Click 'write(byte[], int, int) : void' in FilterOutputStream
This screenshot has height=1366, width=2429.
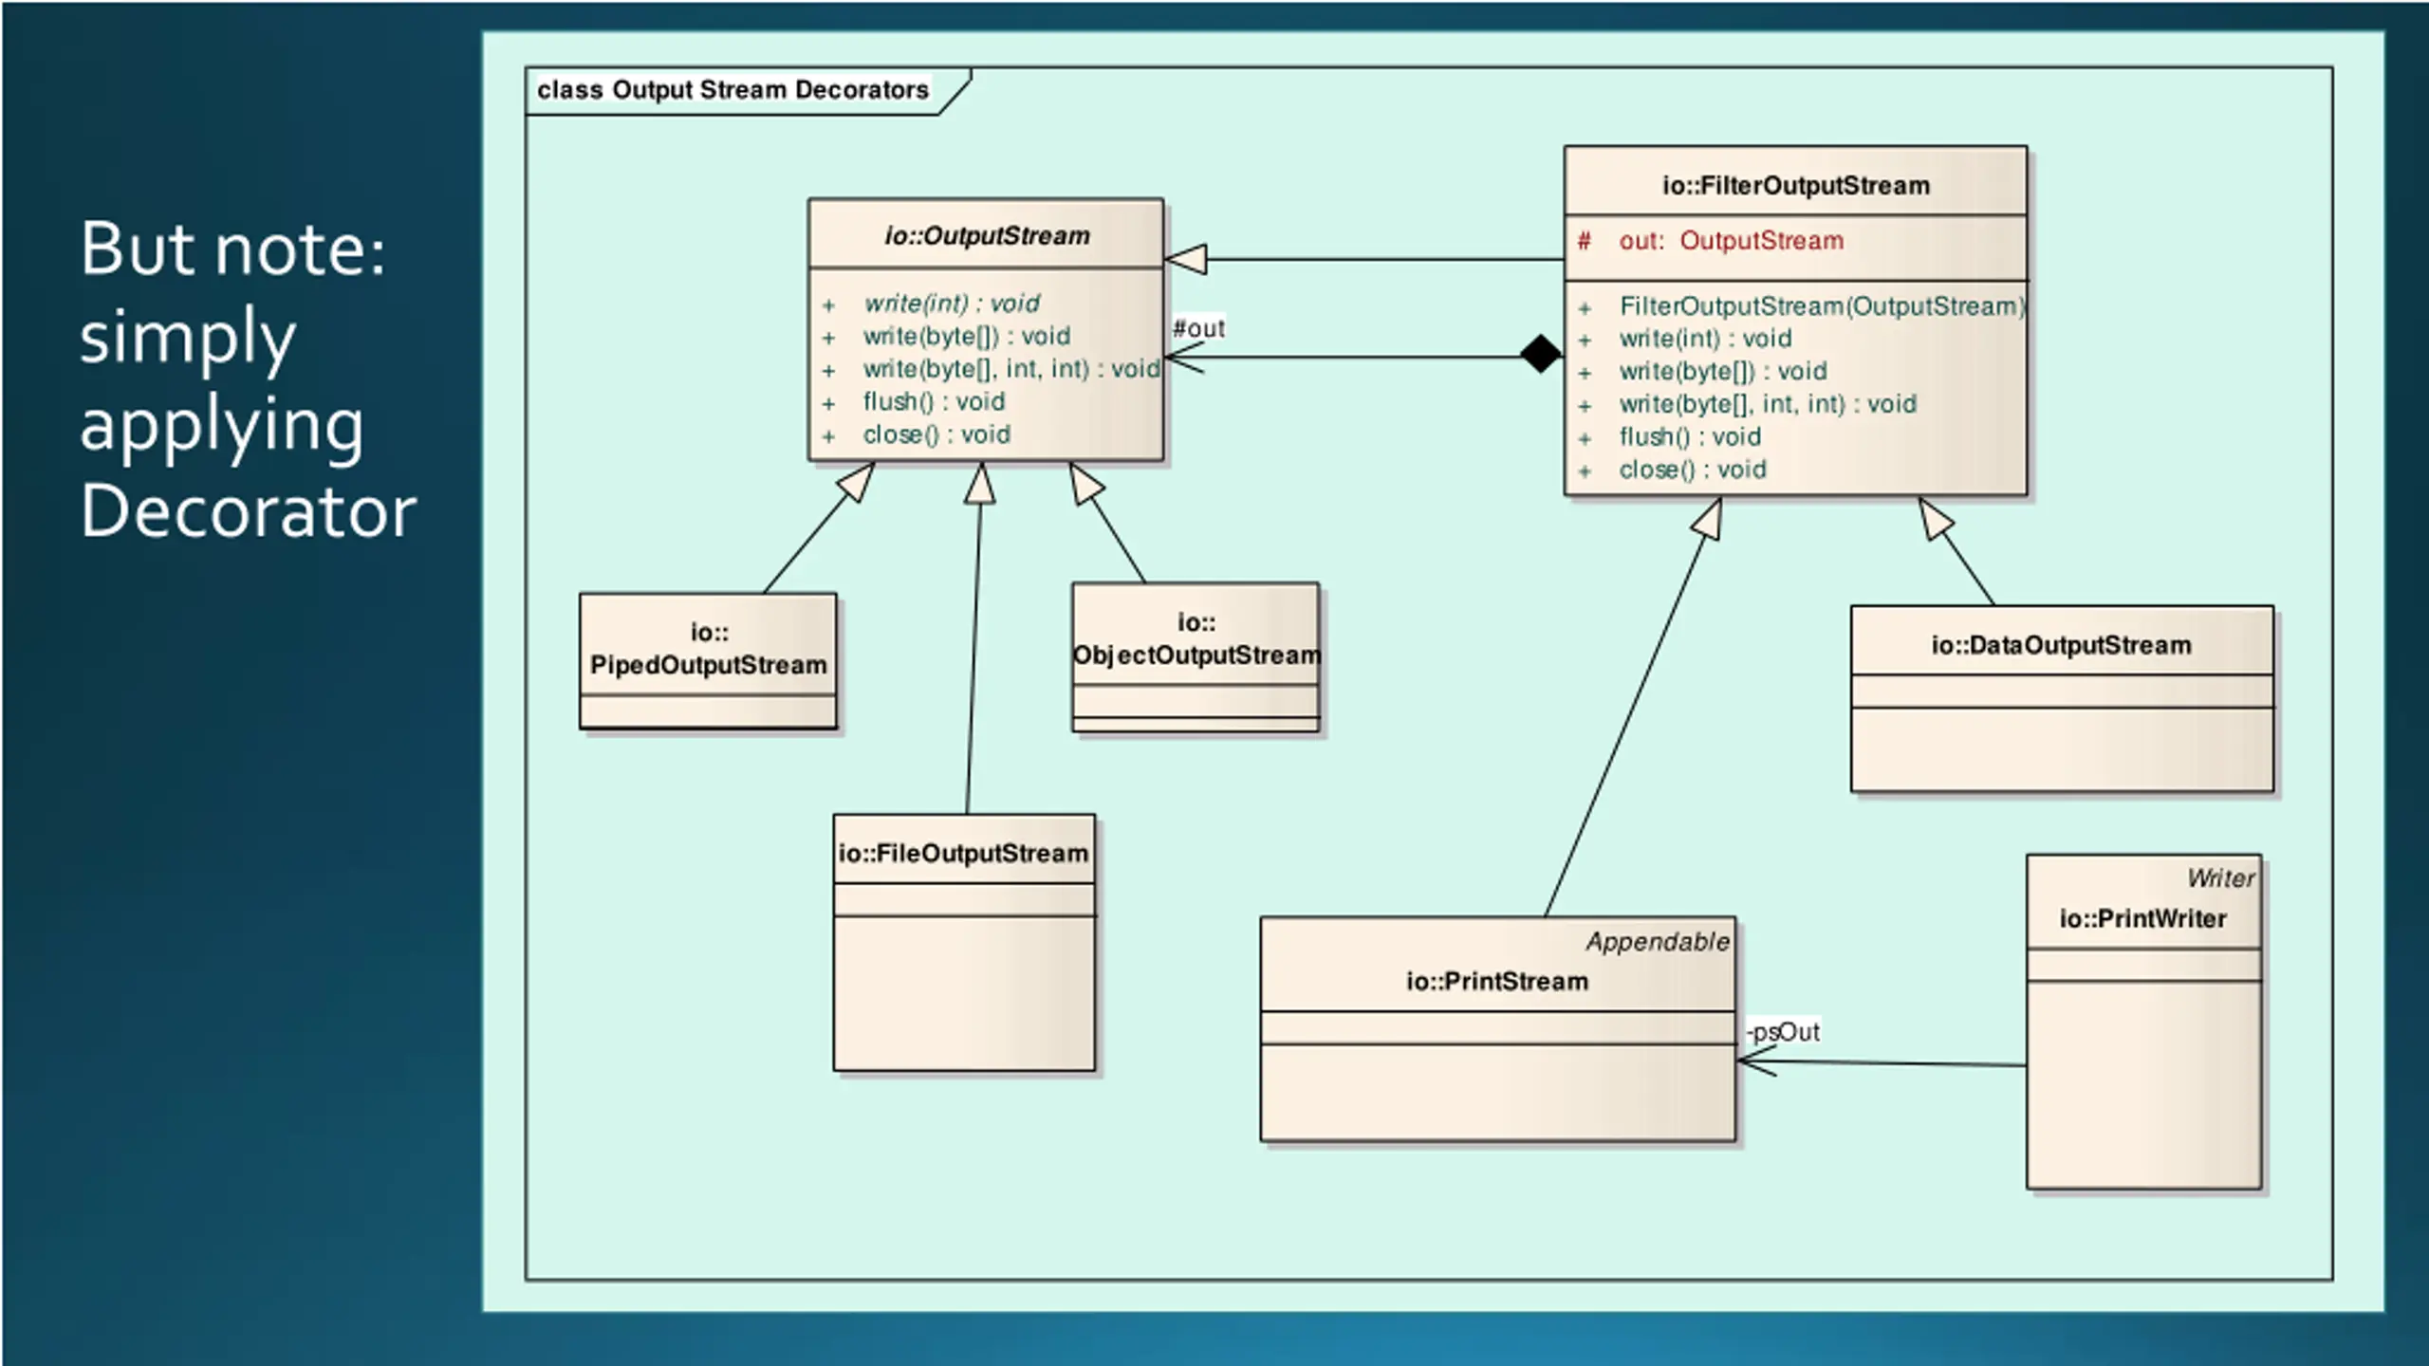[x=1768, y=404]
